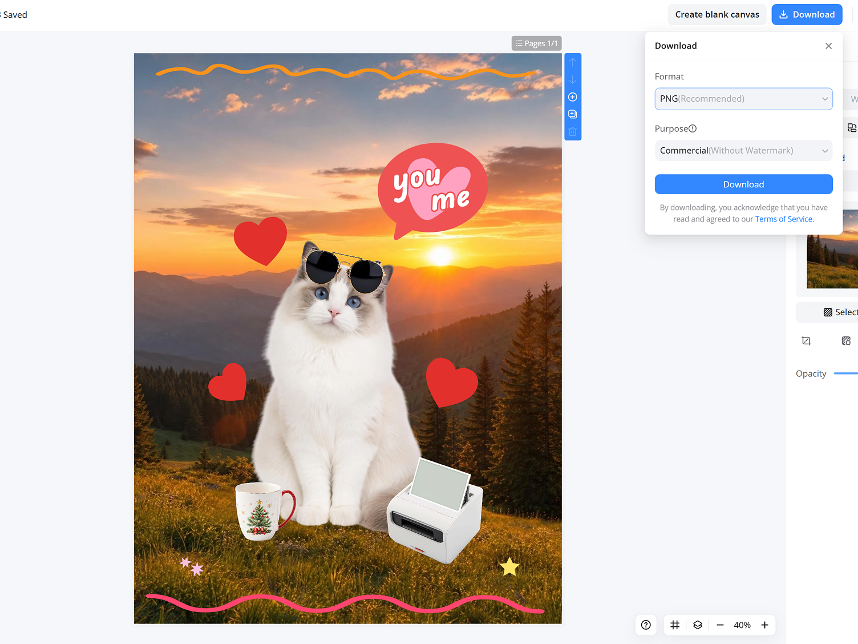Open the help question mark icon
858x644 pixels.
point(646,625)
